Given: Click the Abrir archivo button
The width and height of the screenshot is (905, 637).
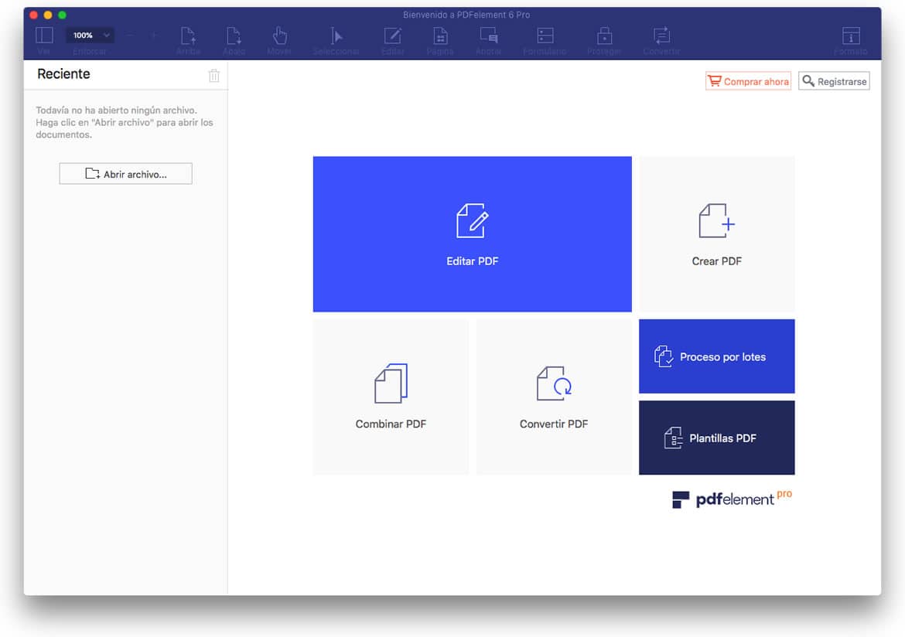Looking at the screenshot, I should point(125,174).
